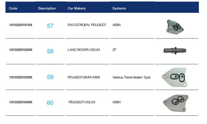Viewport: 207px width, 124px height.
Task: Click the Description column header
Action: click(47, 8)
